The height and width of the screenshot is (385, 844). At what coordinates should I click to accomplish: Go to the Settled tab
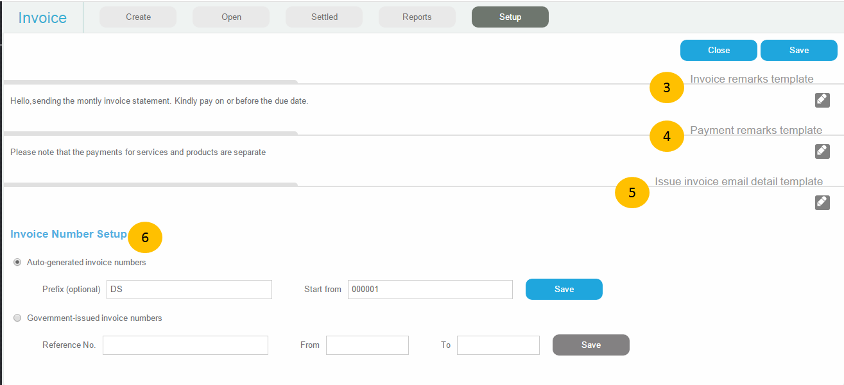point(324,17)
